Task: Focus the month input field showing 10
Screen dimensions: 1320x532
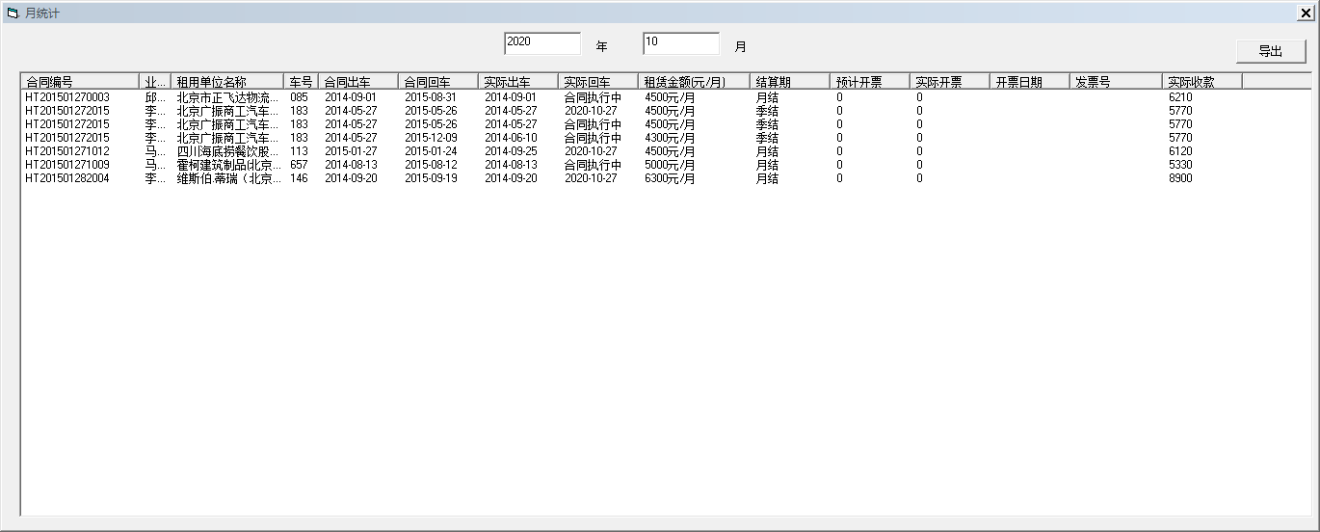Action: pyautogui.click(x=680, y=43)
